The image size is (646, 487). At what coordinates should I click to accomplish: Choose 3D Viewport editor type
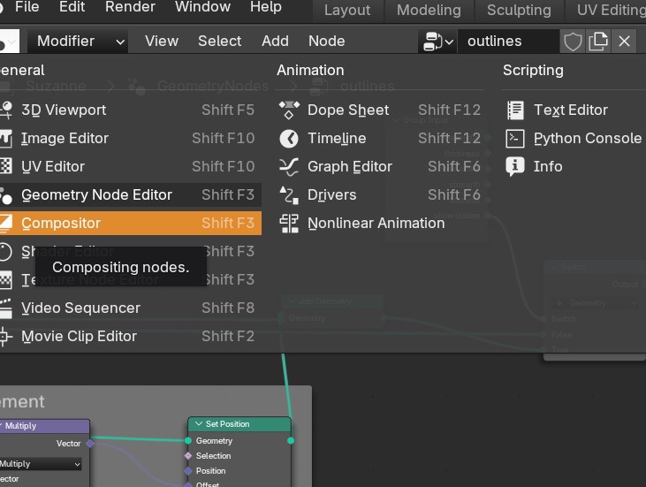130,110
